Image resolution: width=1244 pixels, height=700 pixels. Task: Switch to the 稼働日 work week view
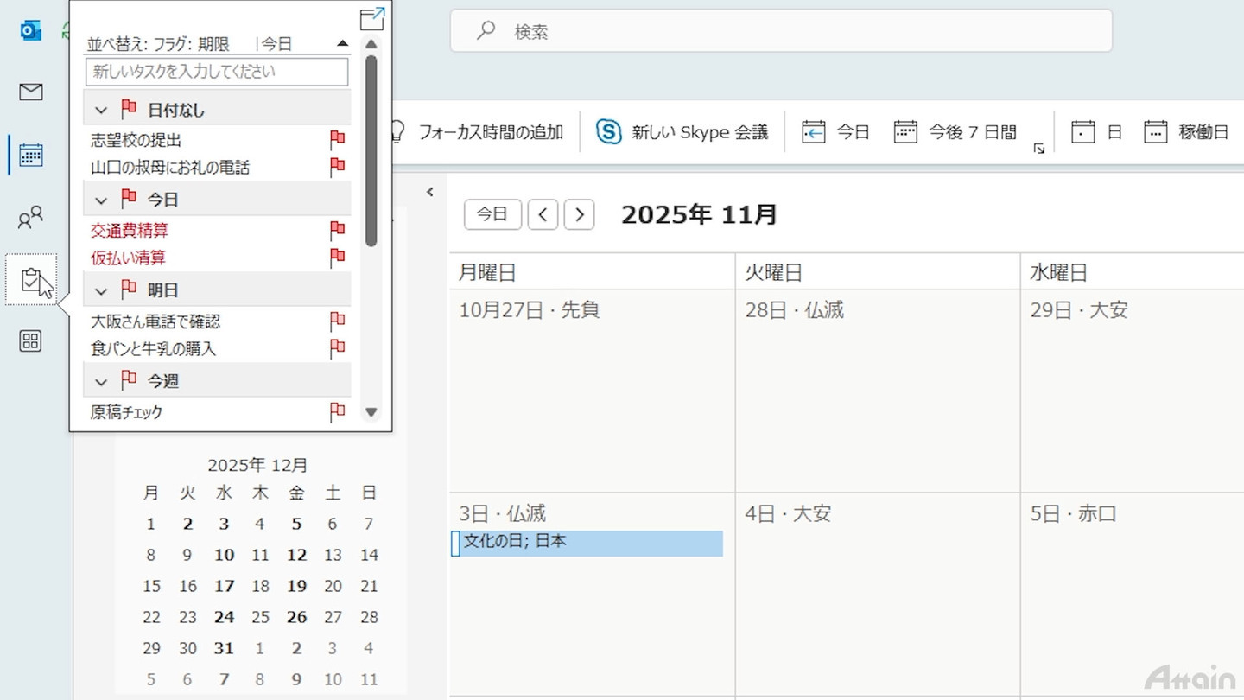coord(1186,132)
